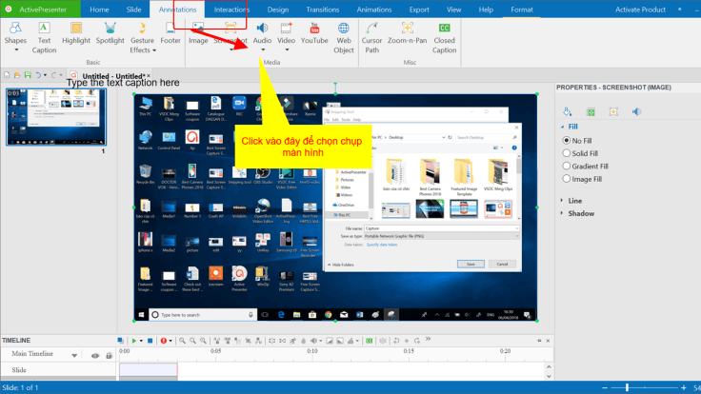Screen dimensions: 701x394
Task: Save the project with the floppy icon
Action: pyautogui.click(x=28, y=75)
